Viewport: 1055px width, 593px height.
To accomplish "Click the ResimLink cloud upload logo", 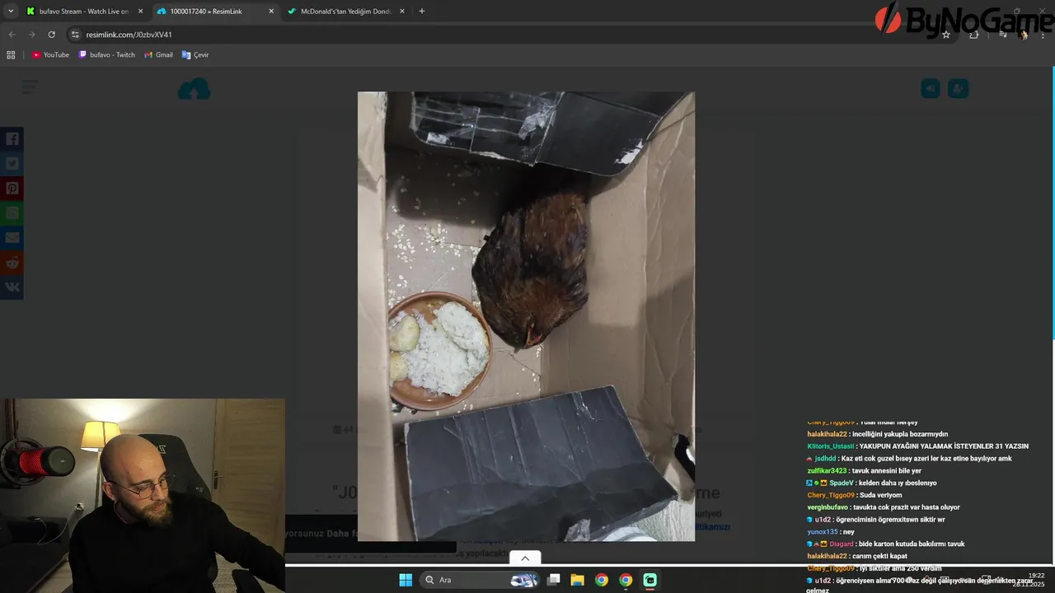I will click(x=195, y=89).
